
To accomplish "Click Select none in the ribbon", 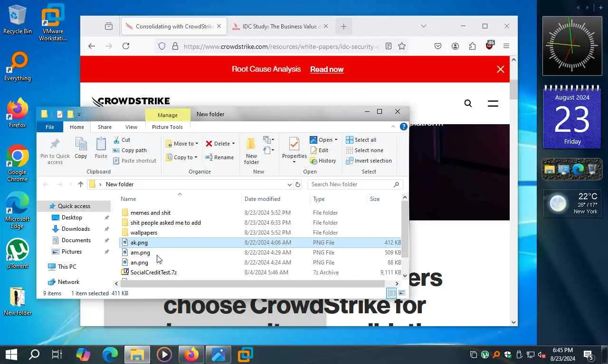I will pyautogui.click(x=364, y=150).
